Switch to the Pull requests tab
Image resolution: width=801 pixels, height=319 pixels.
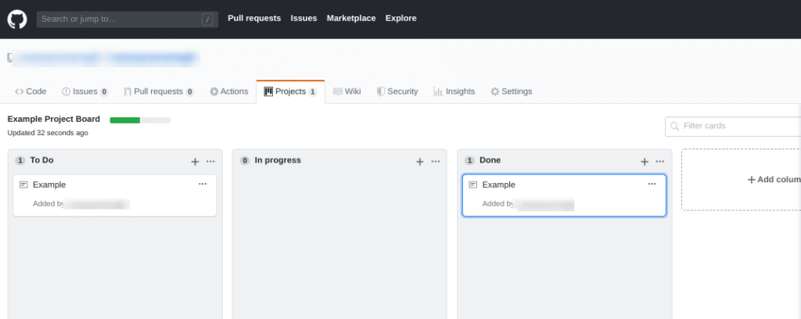click(158, 91)
